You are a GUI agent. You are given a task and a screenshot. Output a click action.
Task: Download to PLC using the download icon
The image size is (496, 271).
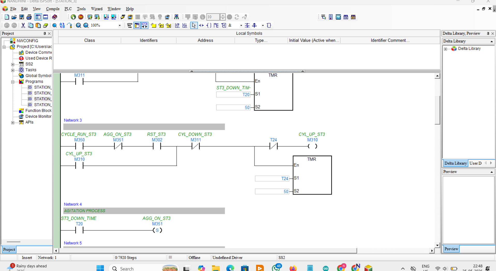click(x=97, y=17)
